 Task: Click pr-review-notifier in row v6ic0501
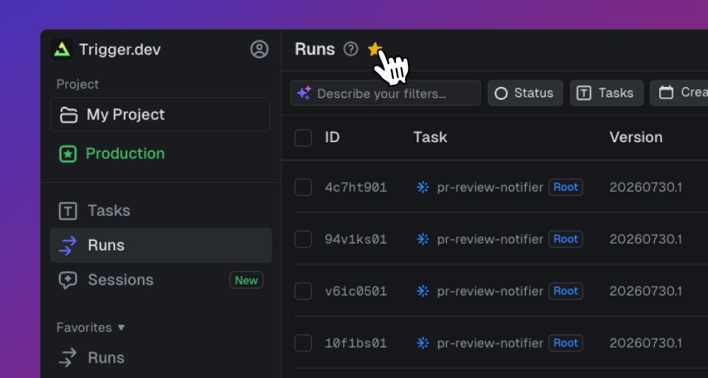point(490,291)
